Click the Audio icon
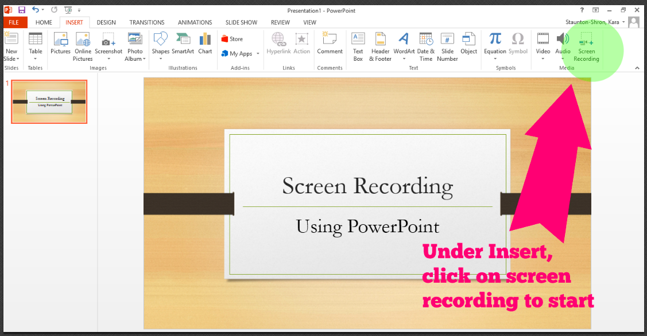This screenshot has width=647, height=336. tap(563, 39)
